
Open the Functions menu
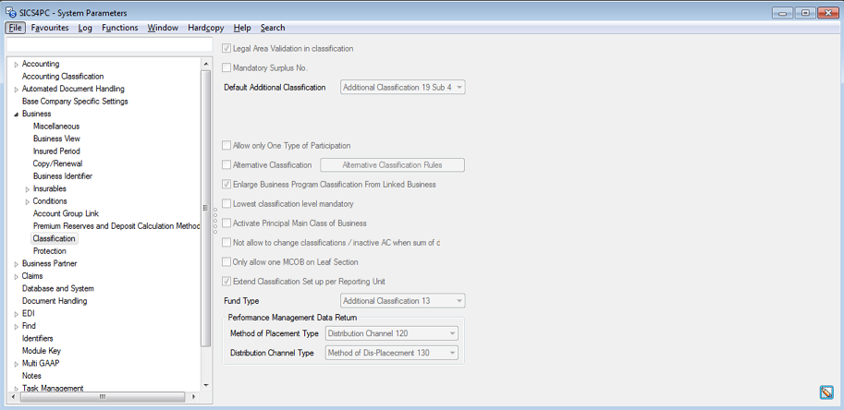[x=119, y=28]
